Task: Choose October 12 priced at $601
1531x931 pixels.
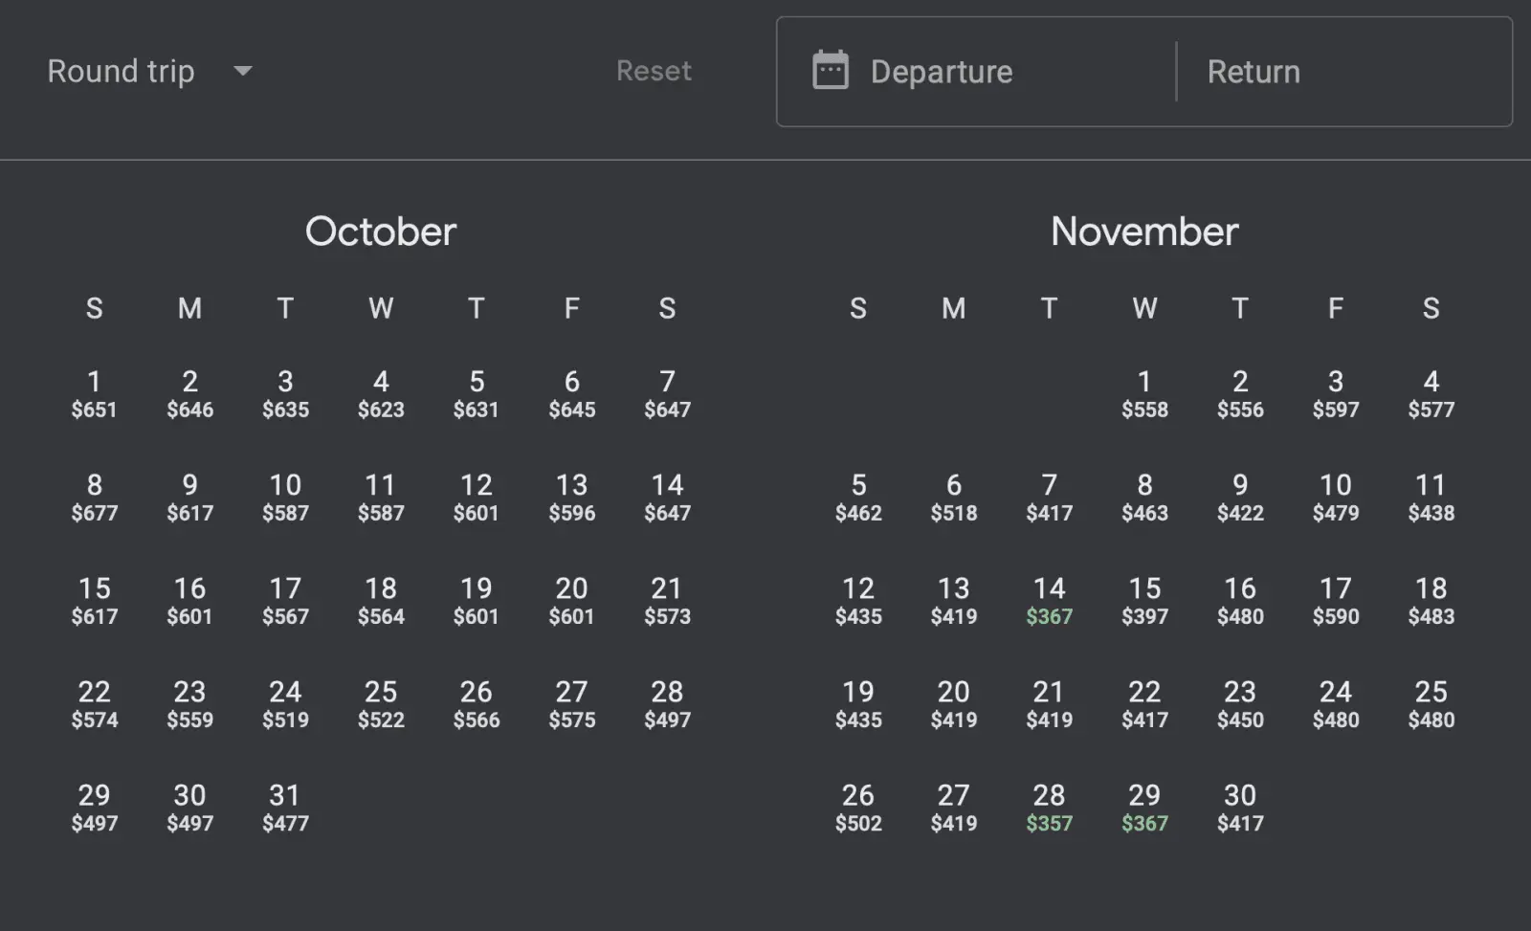Action: click(476, 497)
